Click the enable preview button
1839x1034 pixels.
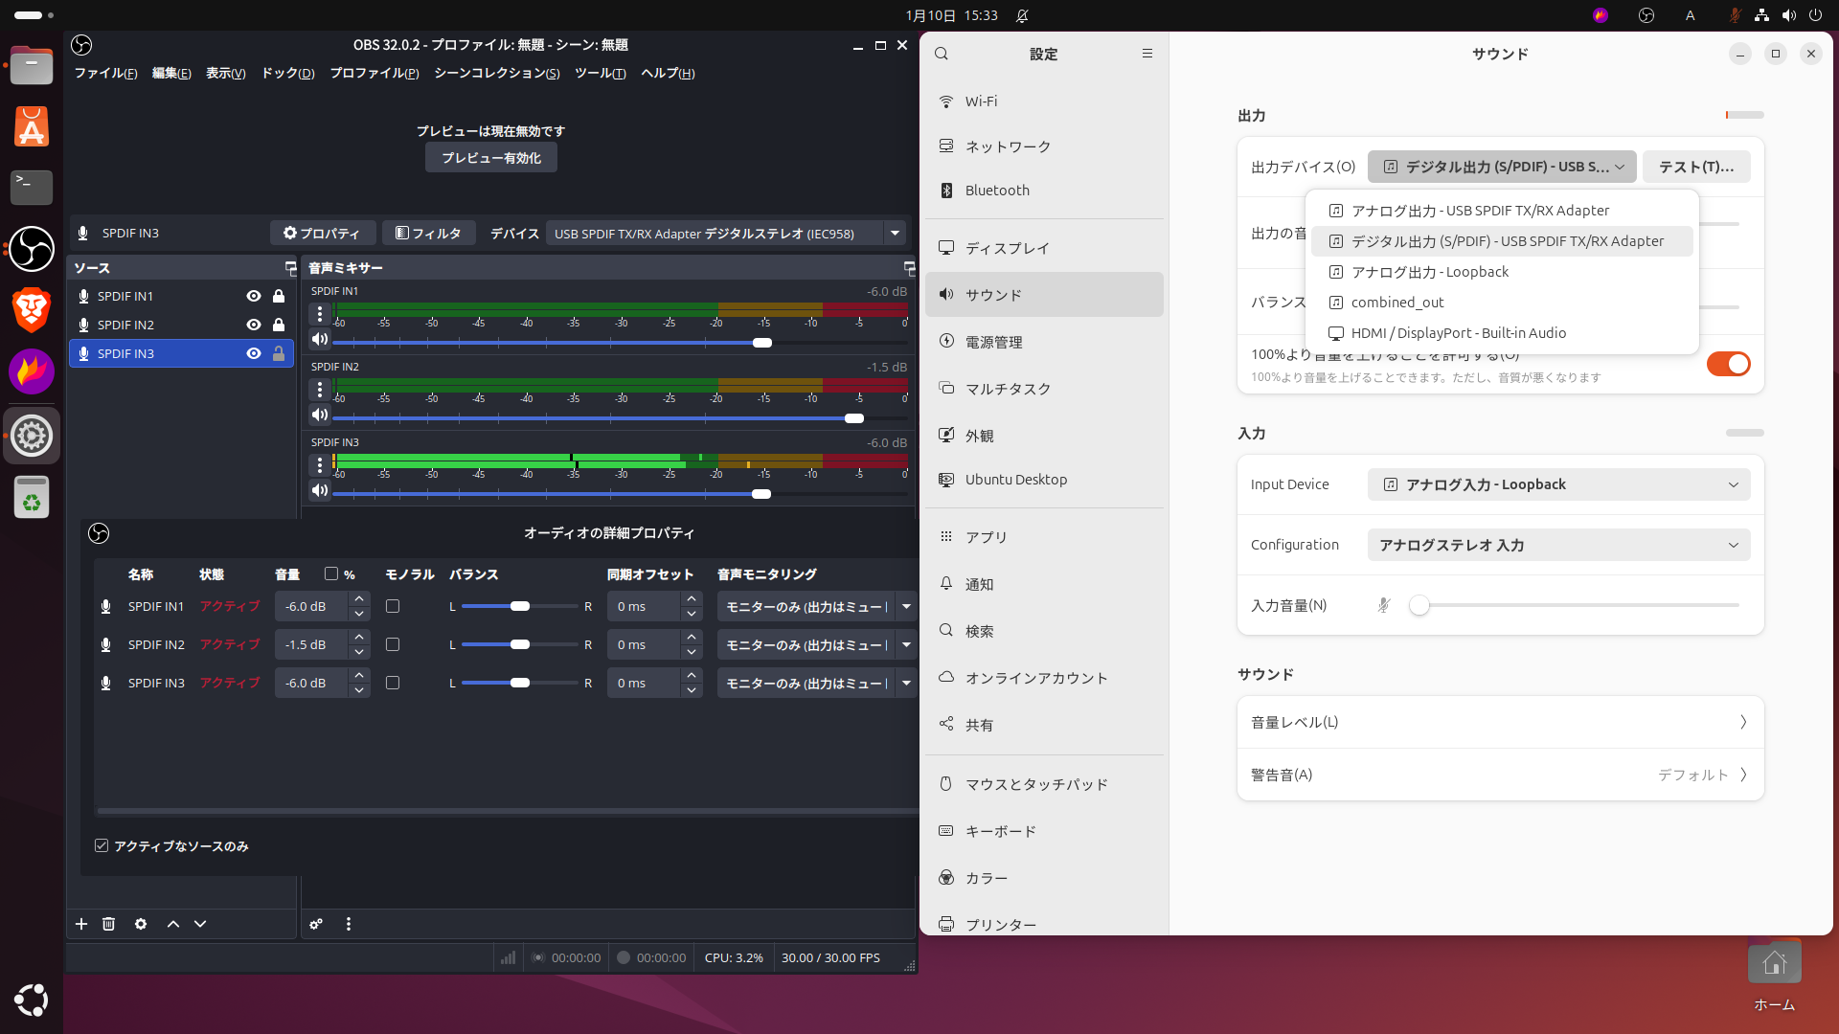pyautogui.click(x=491, y=158)
